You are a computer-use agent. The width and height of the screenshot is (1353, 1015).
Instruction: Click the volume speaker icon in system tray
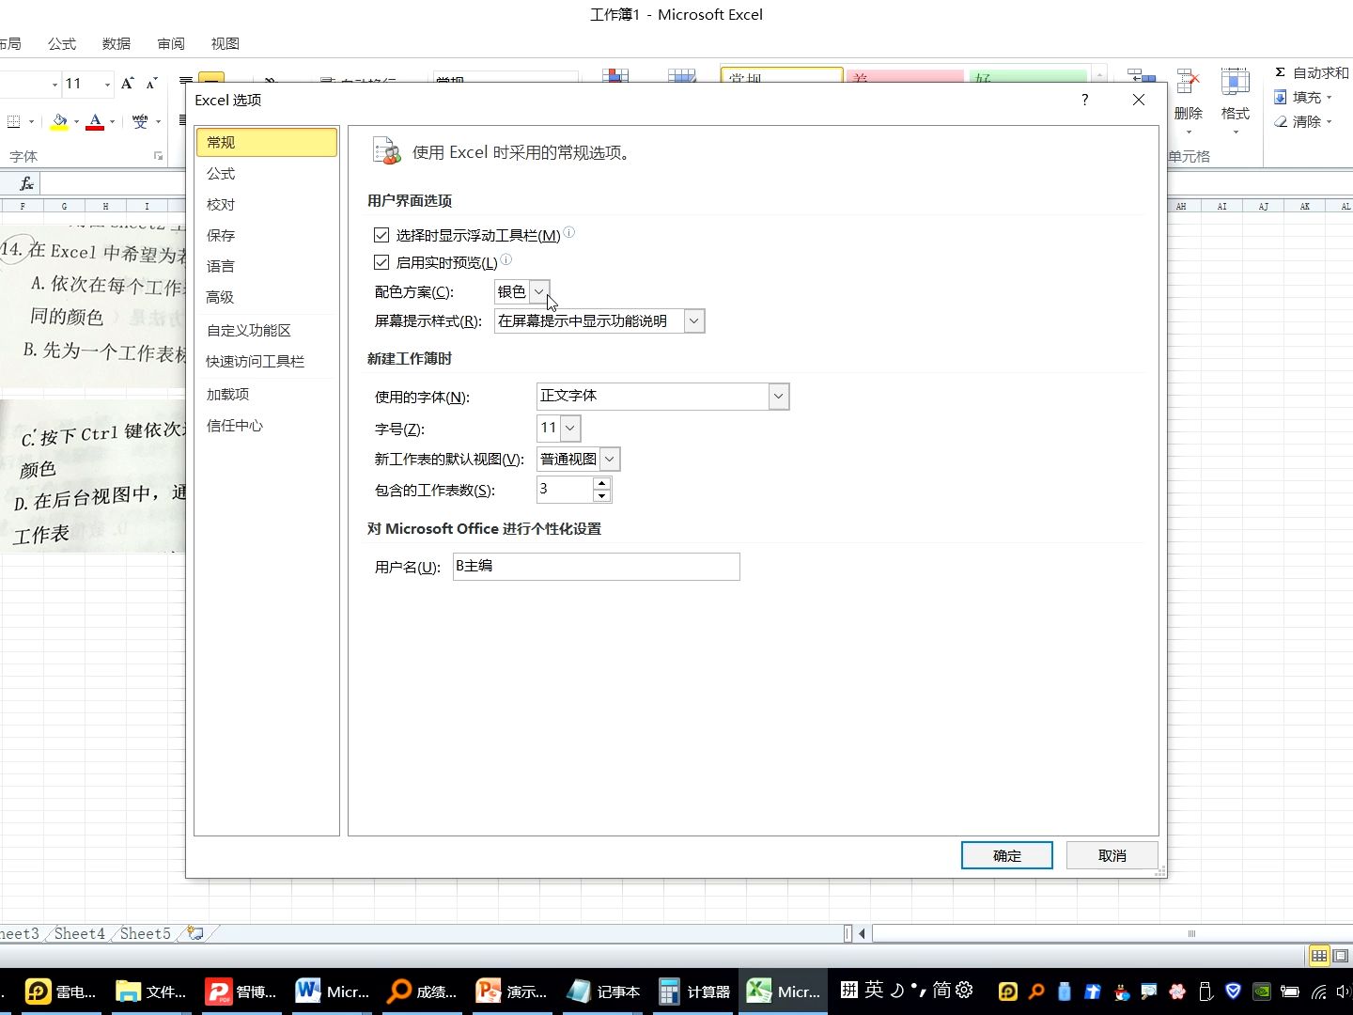(1344, 992)
